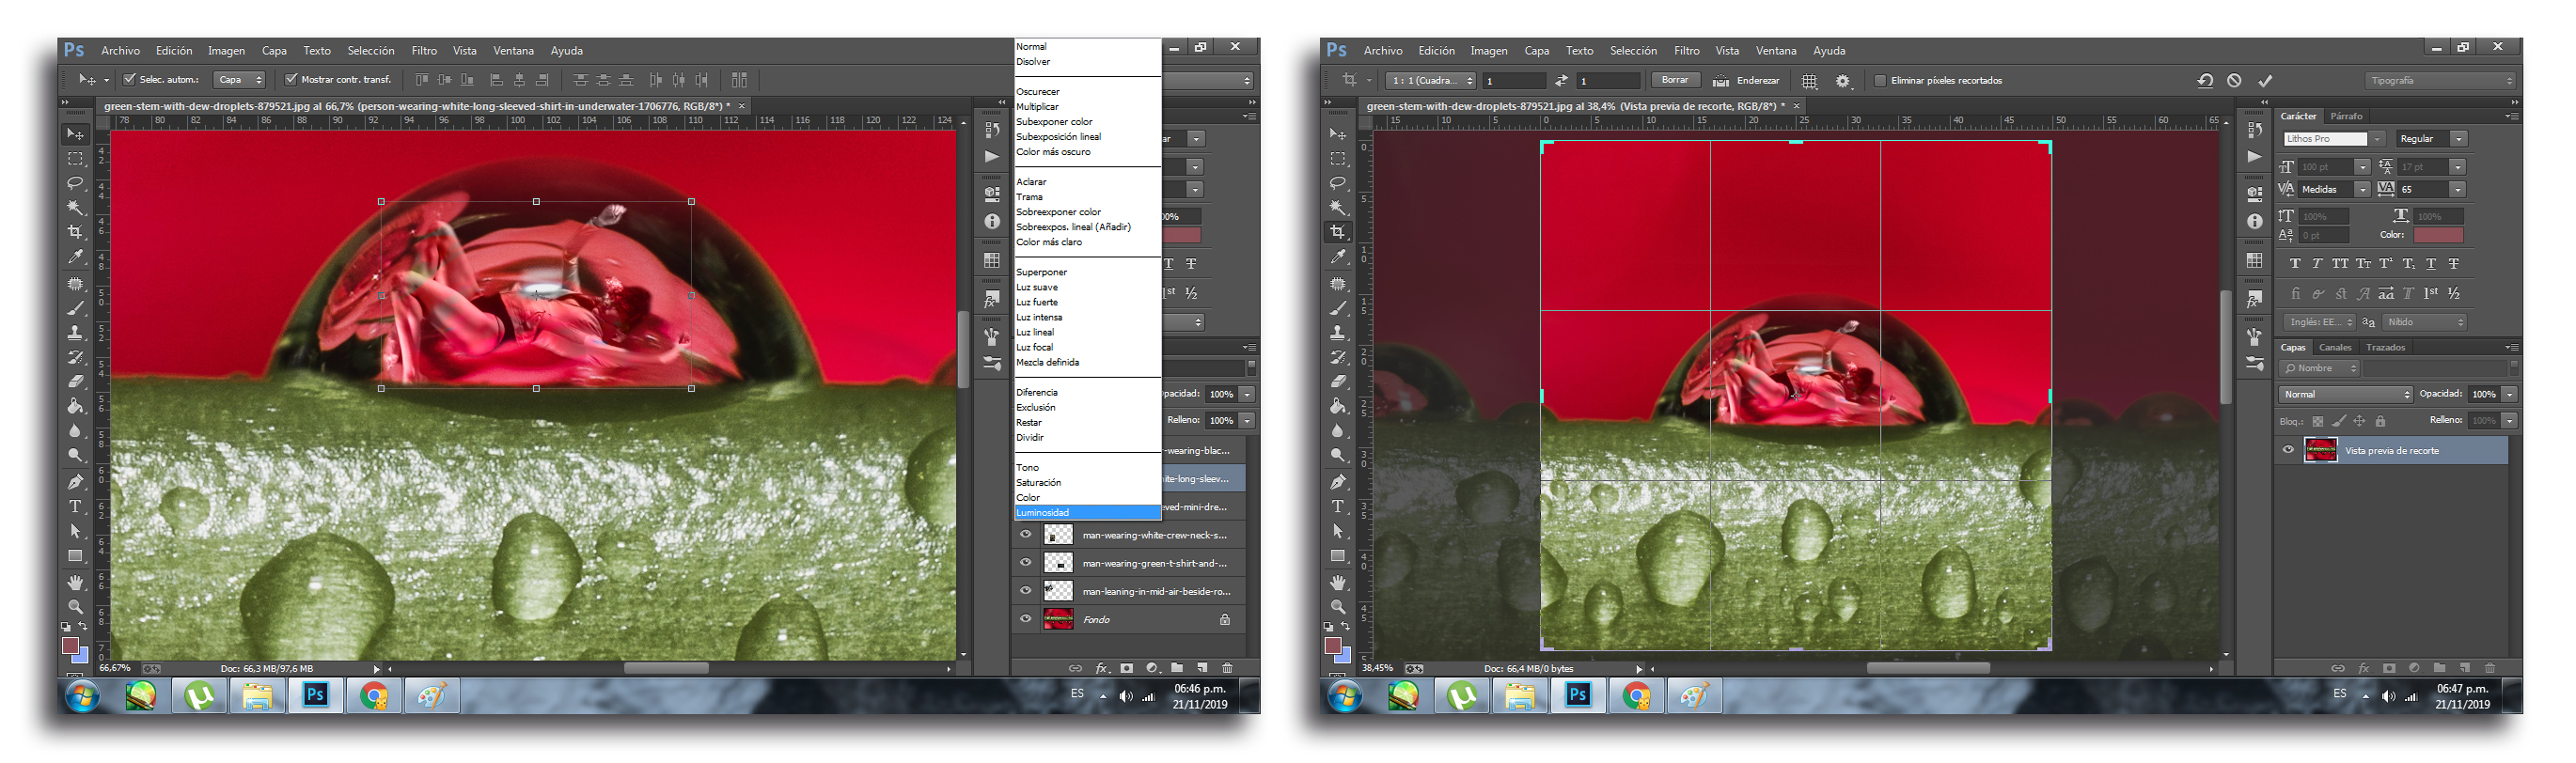
Task: Select the Move tool in the left window toolbar
Action: tap(75, 134)
